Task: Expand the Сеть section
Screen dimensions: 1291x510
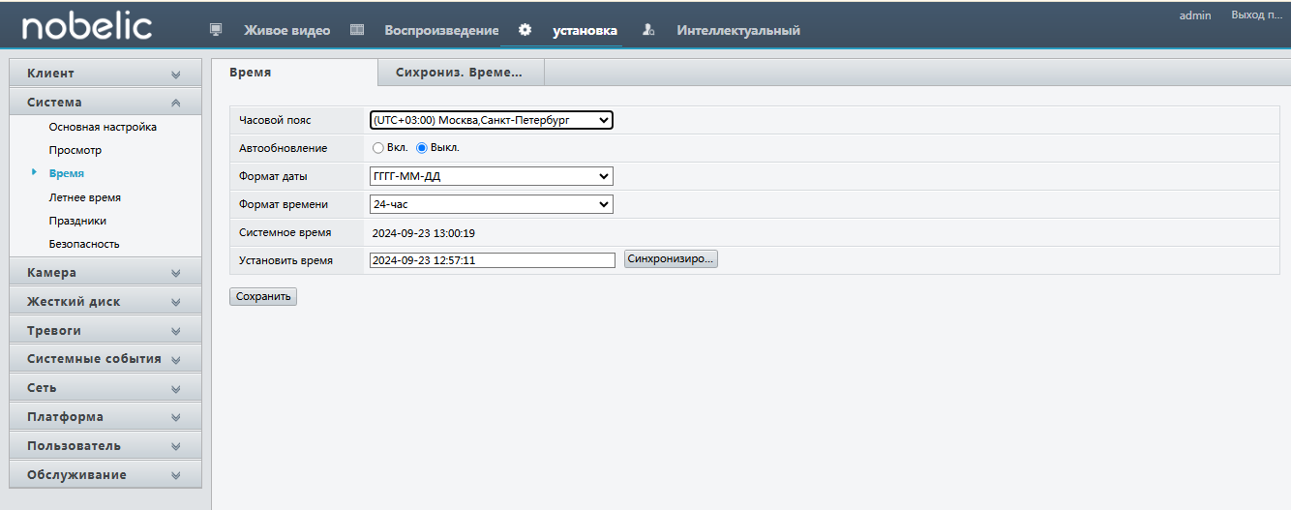Action: pos(105,388)
